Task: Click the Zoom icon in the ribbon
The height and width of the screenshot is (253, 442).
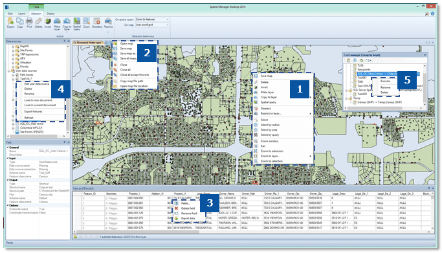Action: (x=87, y=23)
